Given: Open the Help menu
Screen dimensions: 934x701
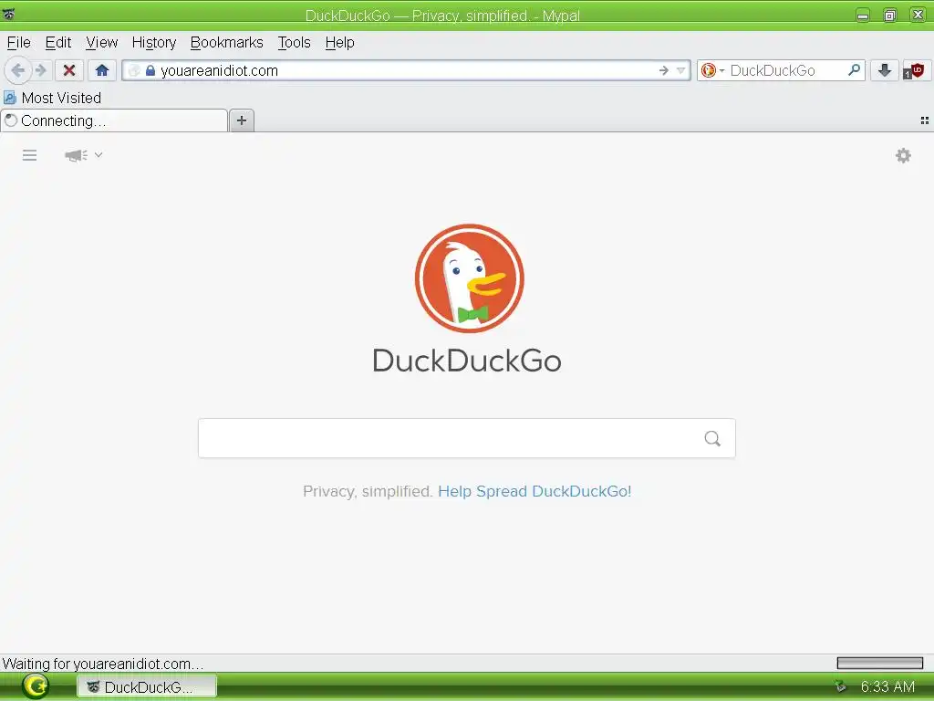Looking at the screenshot, I should 339,42.
